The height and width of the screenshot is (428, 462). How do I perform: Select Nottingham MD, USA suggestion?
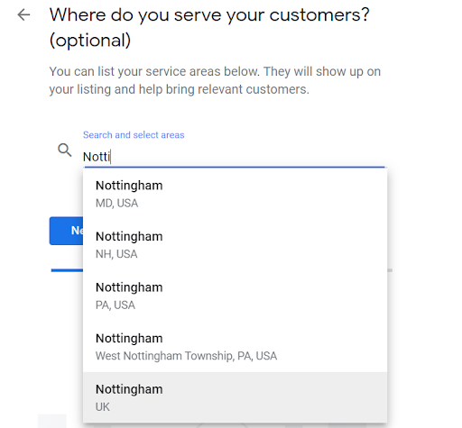click(x=235, y=194)
